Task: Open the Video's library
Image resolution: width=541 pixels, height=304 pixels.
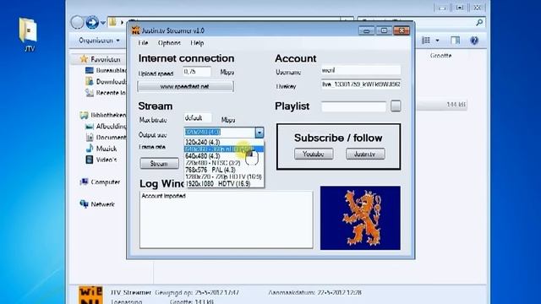Action: pos(107,160)
